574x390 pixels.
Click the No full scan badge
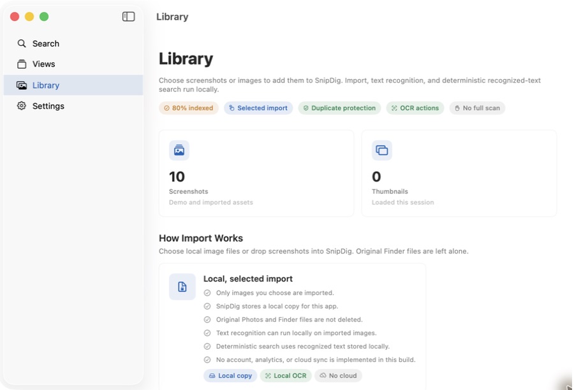pyautogui.click(x=477, y=108)
